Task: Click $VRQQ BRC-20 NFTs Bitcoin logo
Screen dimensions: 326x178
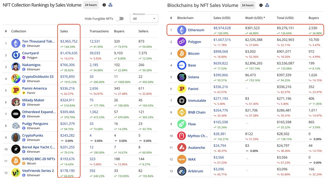Action: (16, 161)
